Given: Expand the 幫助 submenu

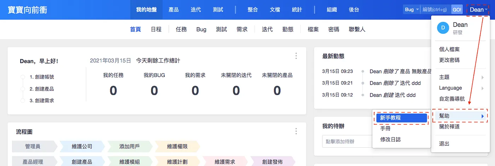Looking at the screenshot, I should coord(461,116).
